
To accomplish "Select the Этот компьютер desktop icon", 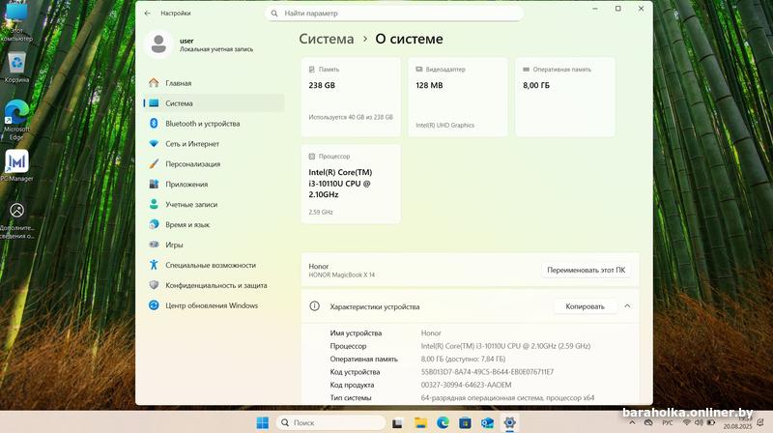I will [16, 22].
